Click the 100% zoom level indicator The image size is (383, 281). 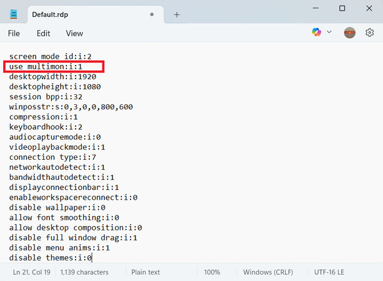(212, 272)
